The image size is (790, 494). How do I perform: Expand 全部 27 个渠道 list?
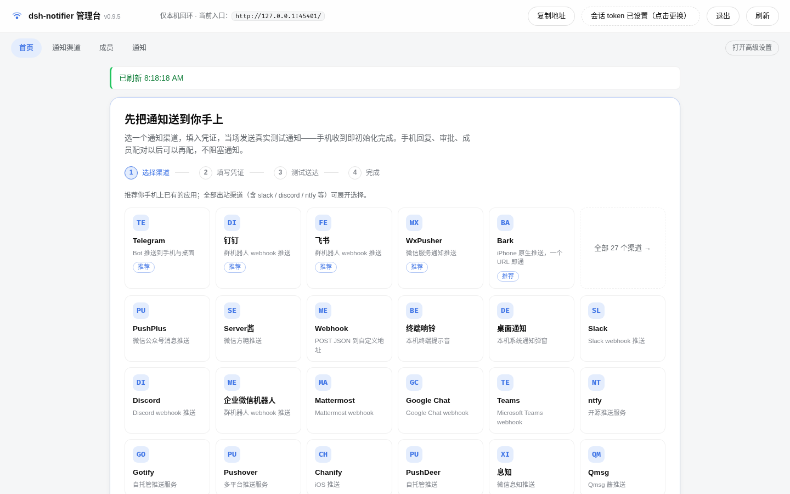(x=623, y=248)
